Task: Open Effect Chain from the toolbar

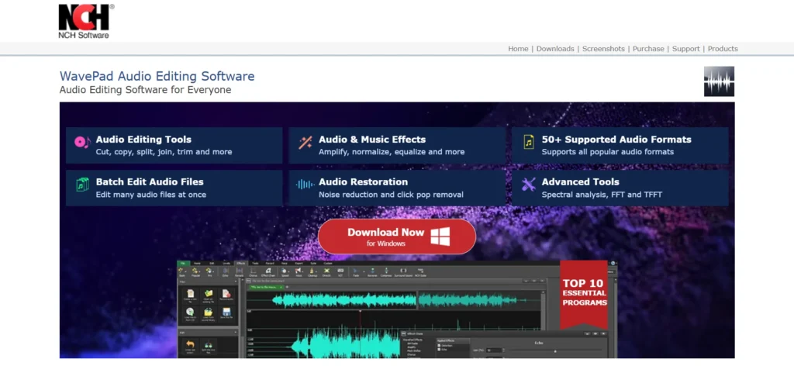Action: pyautogui.click(x=268, y=271)
